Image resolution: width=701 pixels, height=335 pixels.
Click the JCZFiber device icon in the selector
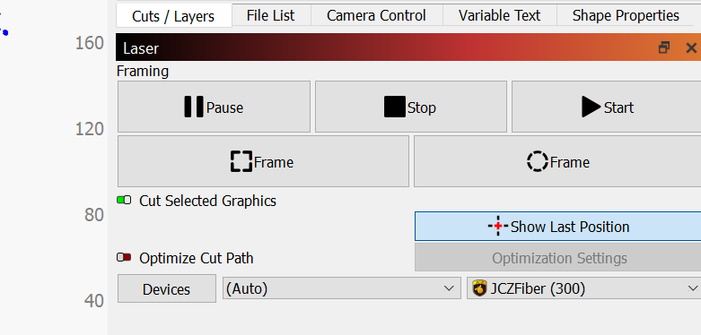[x=479, y=288]
